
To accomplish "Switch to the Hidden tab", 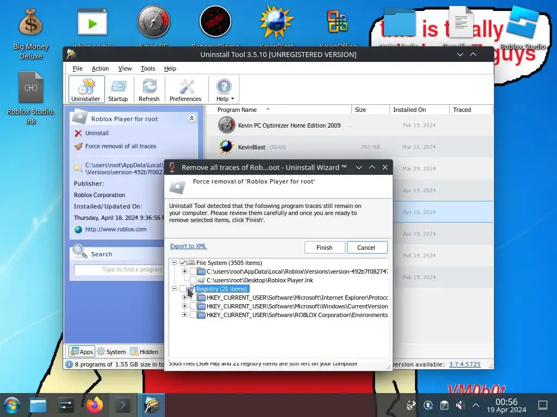I will click(144, 351).
